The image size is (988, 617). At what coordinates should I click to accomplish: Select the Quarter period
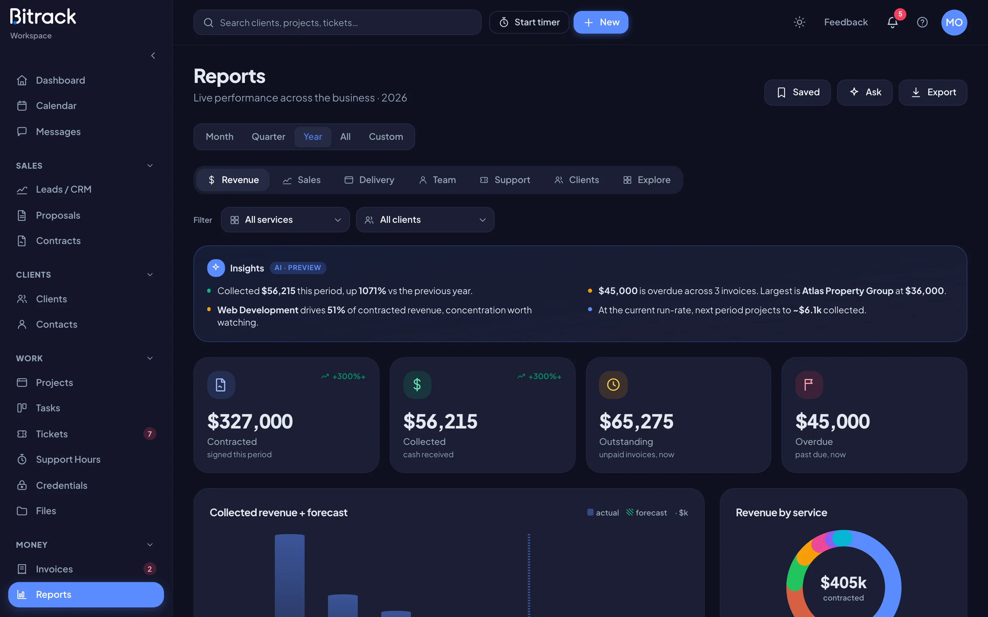pos(268,137)
